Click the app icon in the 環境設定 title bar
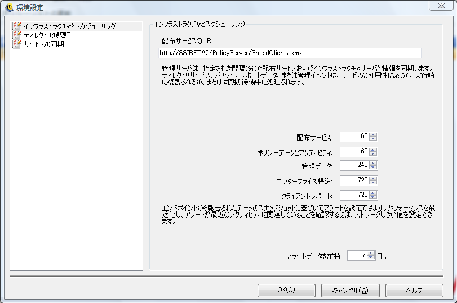This screenshot has height=303, width=457. [9, 7]
